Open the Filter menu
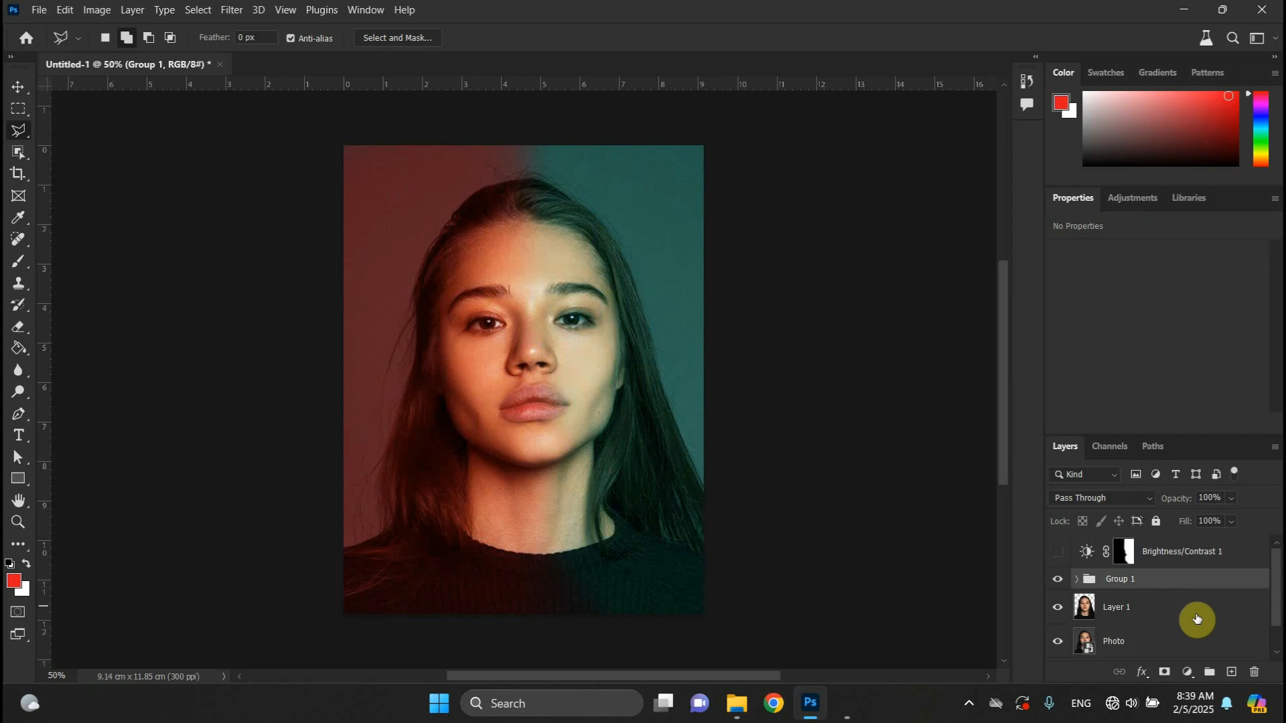1286x723 pixels. coord(232,10)
